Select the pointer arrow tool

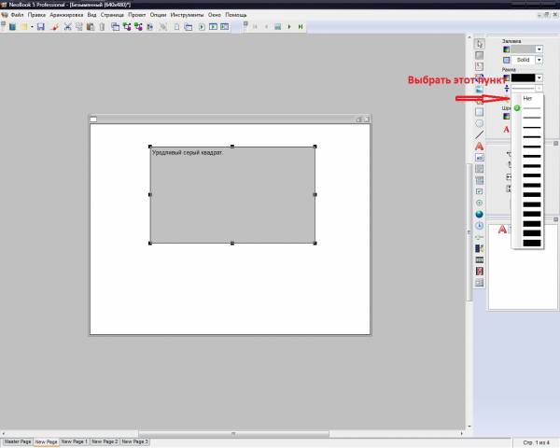pos(480,43)
